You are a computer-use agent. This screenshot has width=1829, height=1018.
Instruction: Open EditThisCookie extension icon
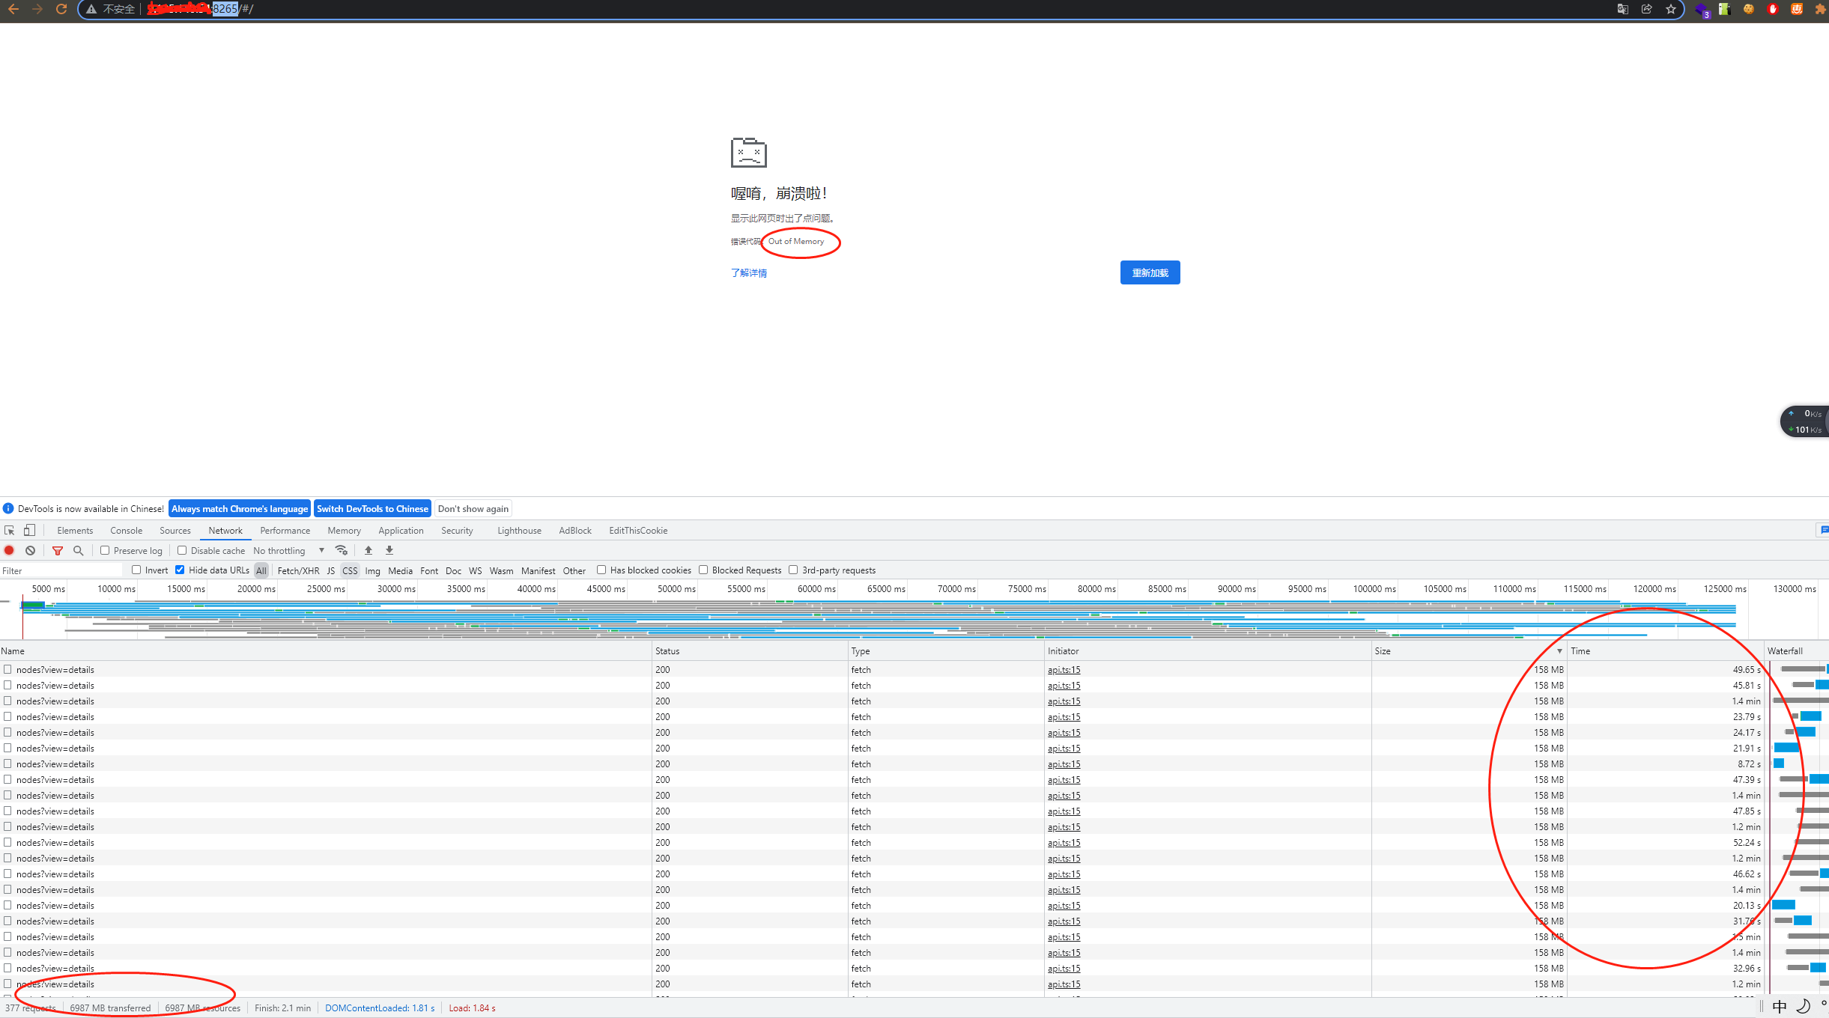click(637, 531)
